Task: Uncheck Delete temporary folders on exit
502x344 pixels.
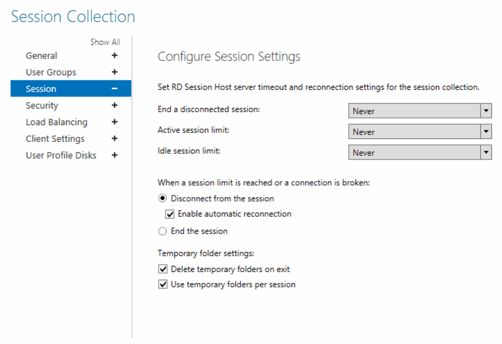Action: tap(163, 269)
